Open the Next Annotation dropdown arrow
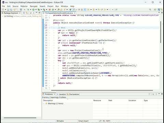The image size is (164, 123). pos(91,10)
